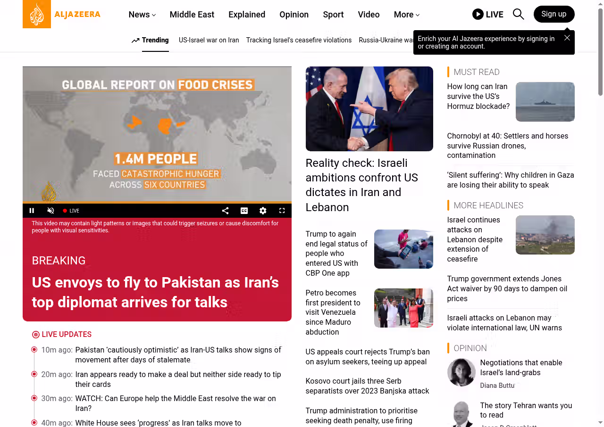The height and width of the screenshot is (427, 604).
Task: Go to the Opinion section
Action: (x=294, y=15)
